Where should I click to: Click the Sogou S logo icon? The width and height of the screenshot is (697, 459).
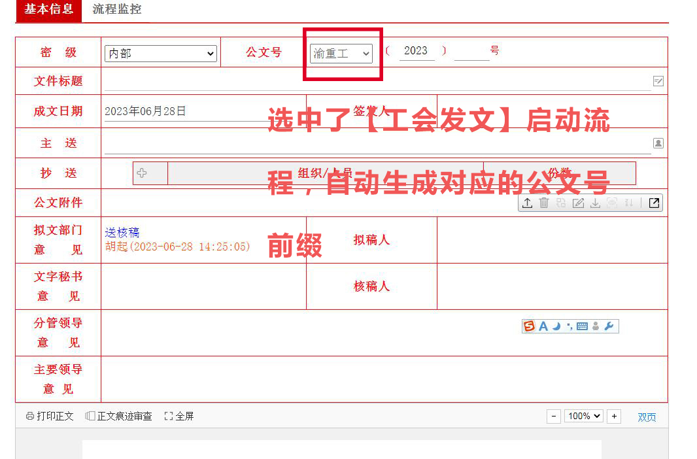[x=530, y=326]
